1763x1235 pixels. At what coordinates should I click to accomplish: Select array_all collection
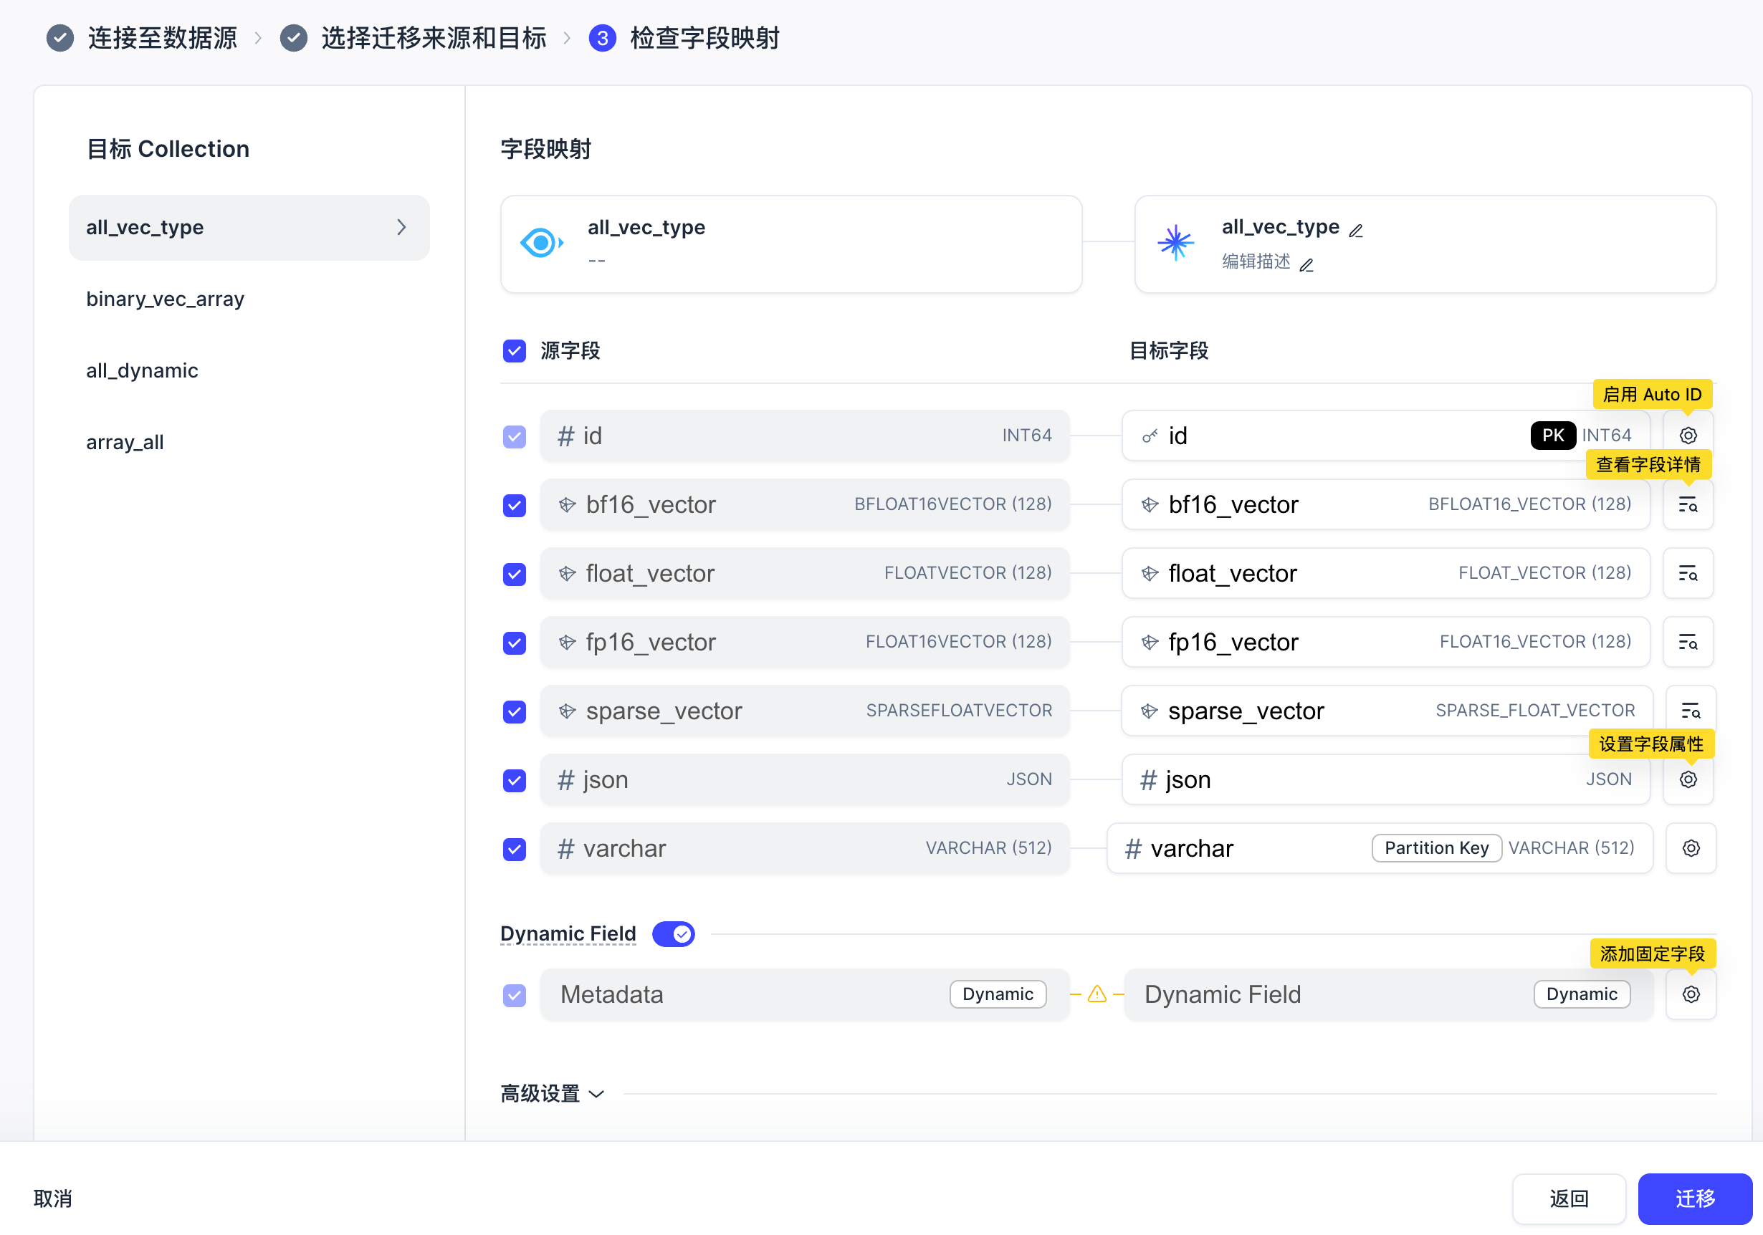click(125, 441)
